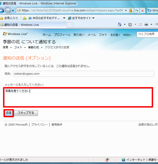Viewport: 158px width, 164px height.
Task: Click the browser Forward arrow button
Action: coord(8,11)
